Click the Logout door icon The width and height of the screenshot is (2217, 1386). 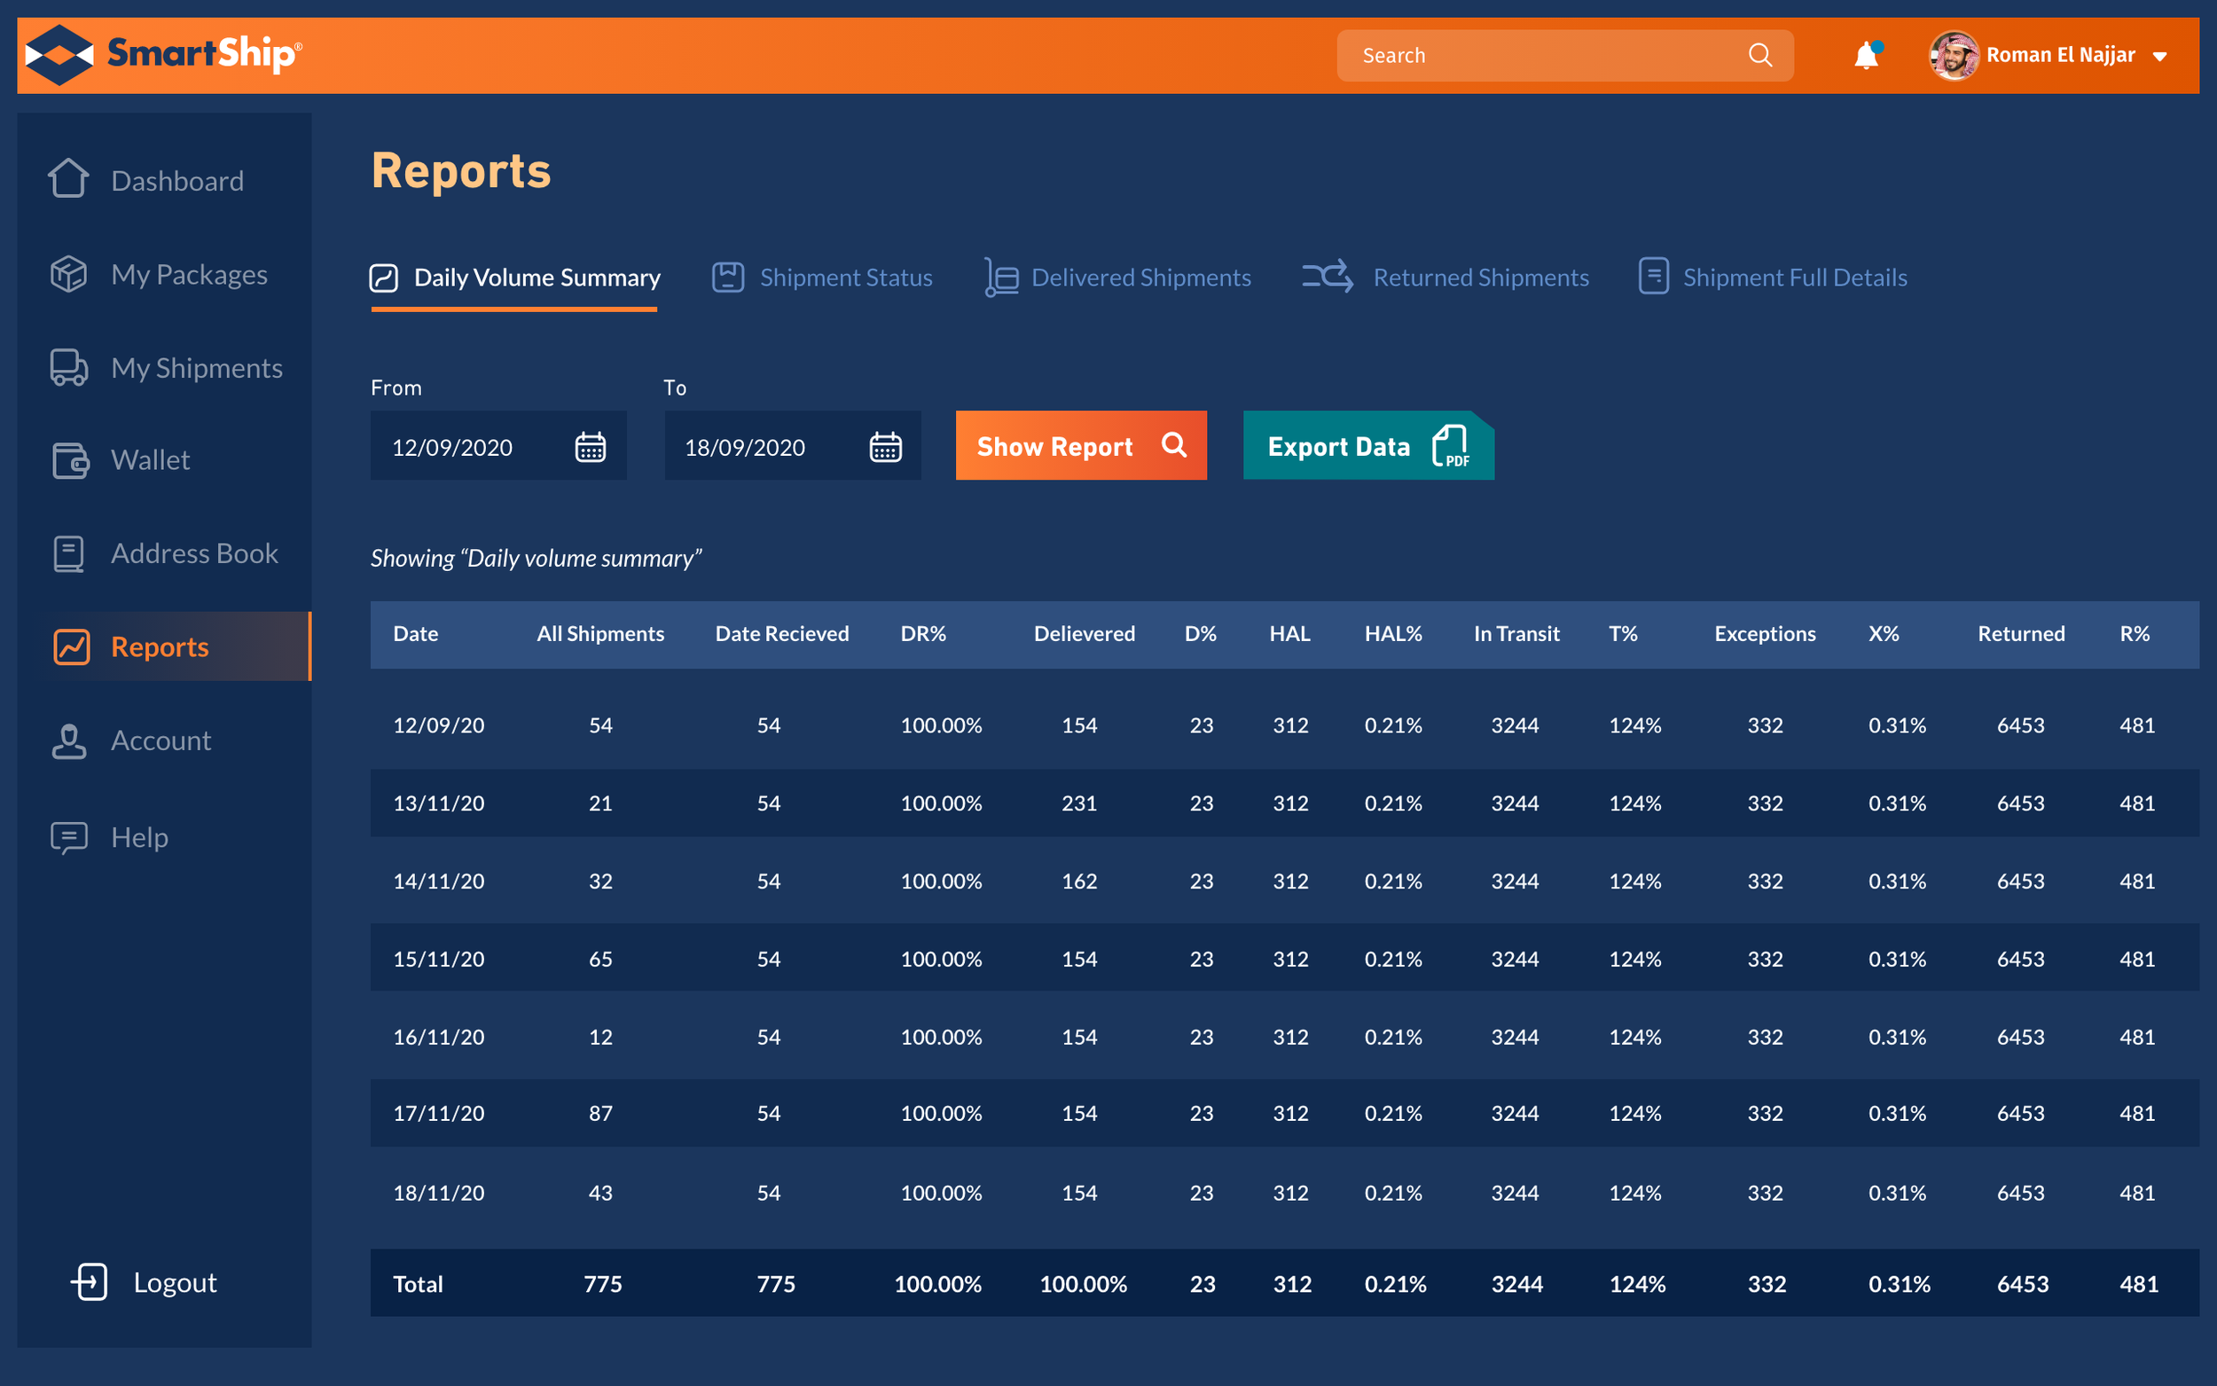(x=90, y=1281)
